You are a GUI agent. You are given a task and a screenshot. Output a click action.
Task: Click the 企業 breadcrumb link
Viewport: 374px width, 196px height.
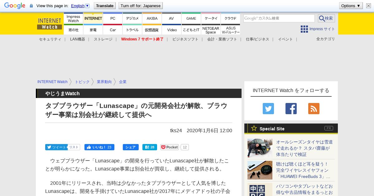[123, 82]
